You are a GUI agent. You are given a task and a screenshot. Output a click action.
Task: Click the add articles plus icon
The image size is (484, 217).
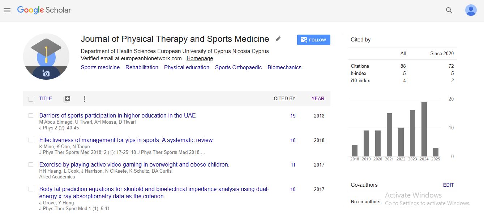pyautogui.click(x=67, y=99)
